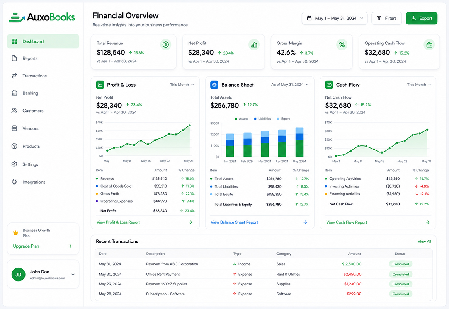Click the Equity legend swatch in Balance Sheet chart
449x309 pixels.
tap(278, 118)
